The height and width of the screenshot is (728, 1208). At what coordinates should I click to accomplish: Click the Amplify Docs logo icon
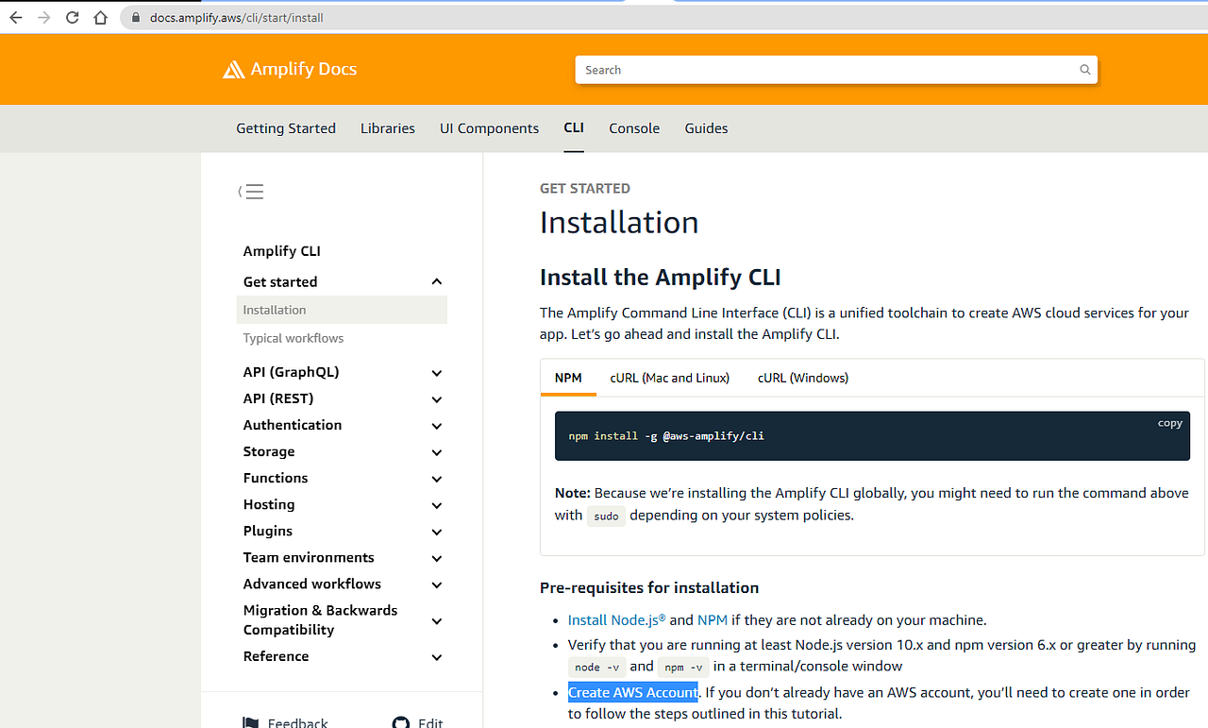click(232, 68)
